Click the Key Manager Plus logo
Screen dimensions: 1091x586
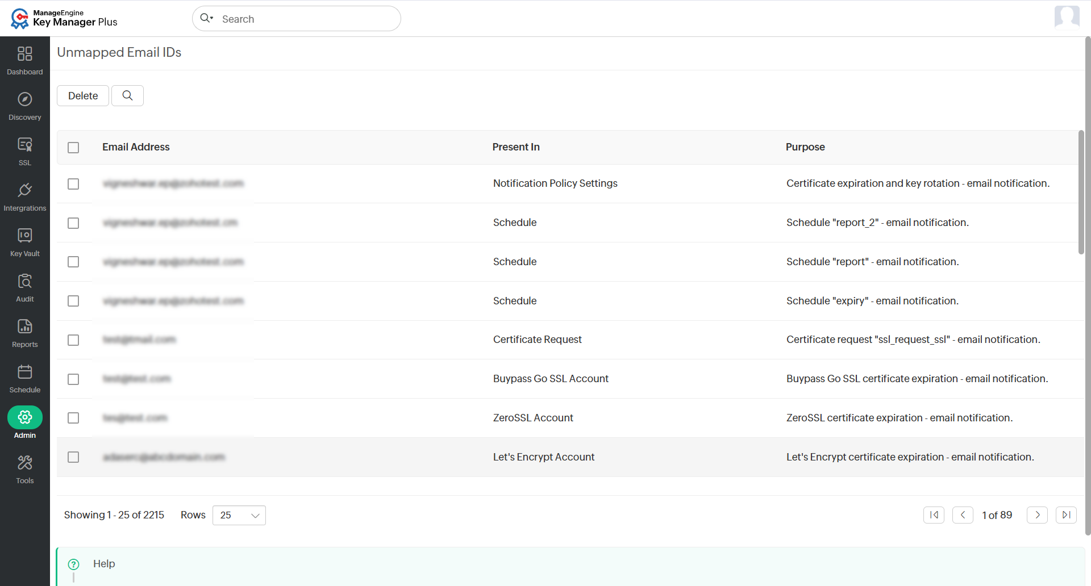64,18
